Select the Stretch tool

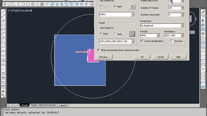[203, 47]
